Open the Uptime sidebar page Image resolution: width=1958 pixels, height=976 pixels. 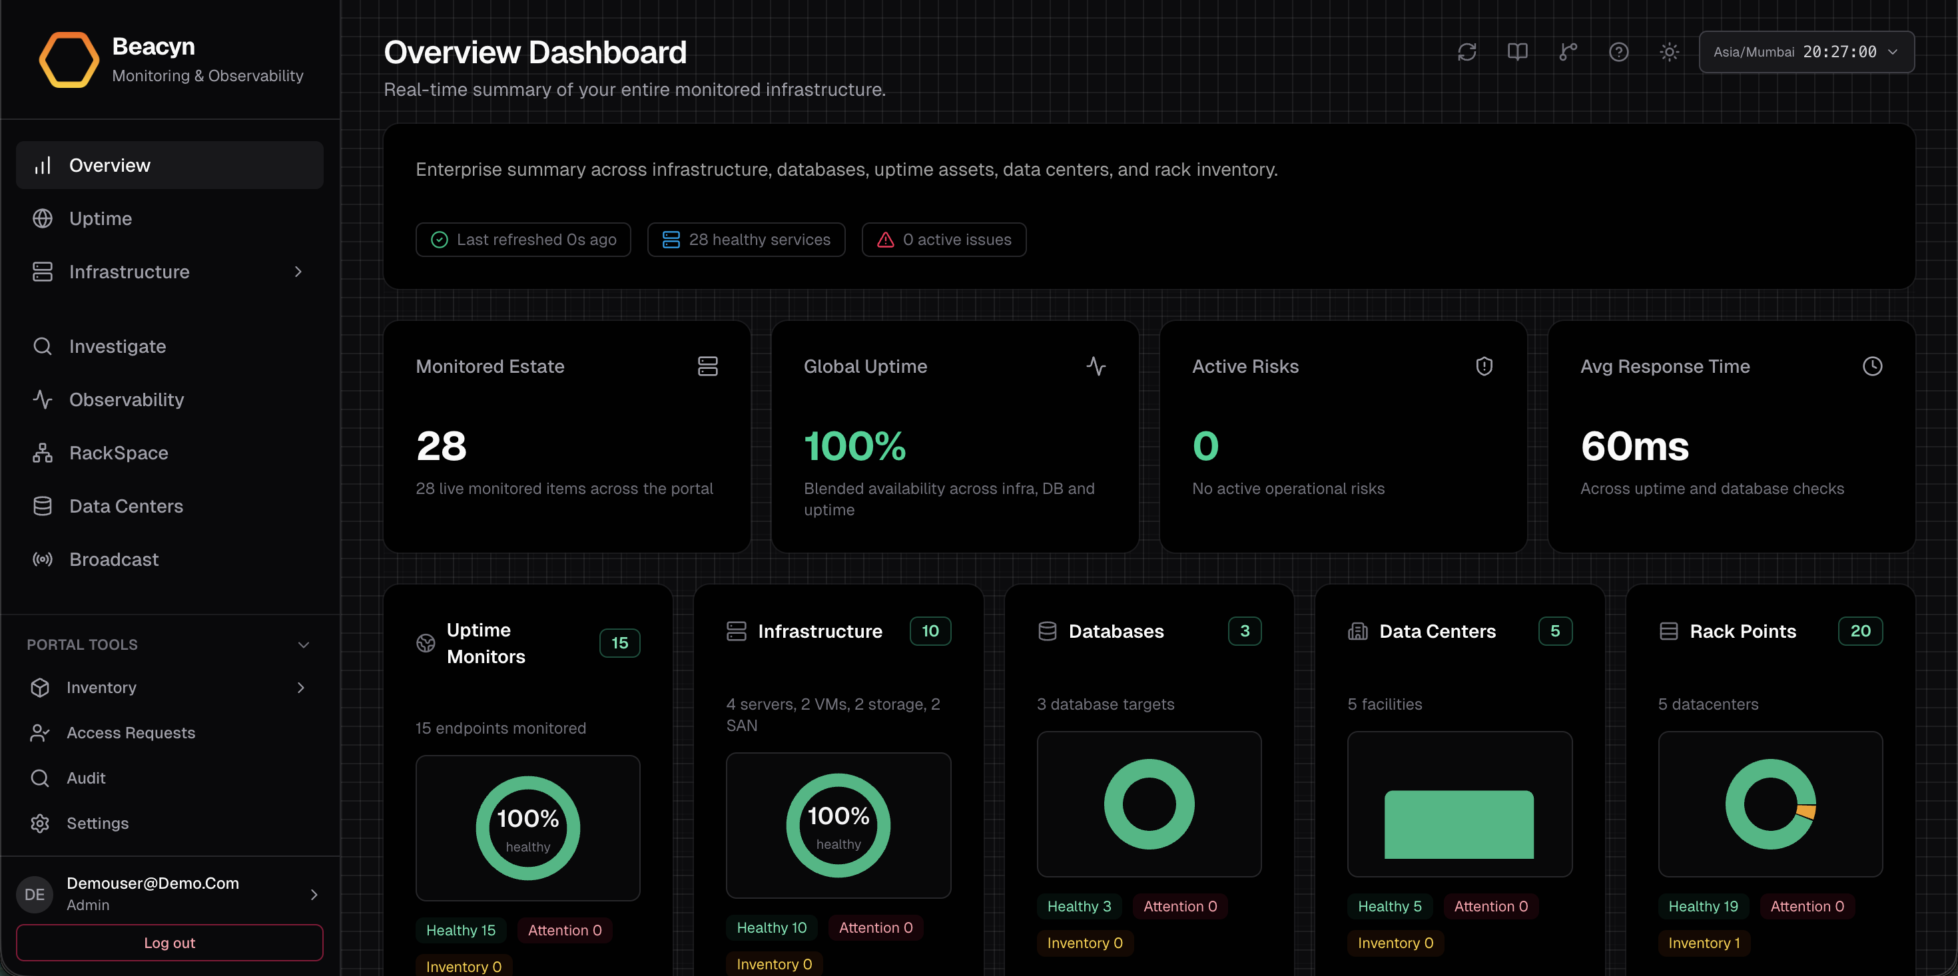click(170, 218)
